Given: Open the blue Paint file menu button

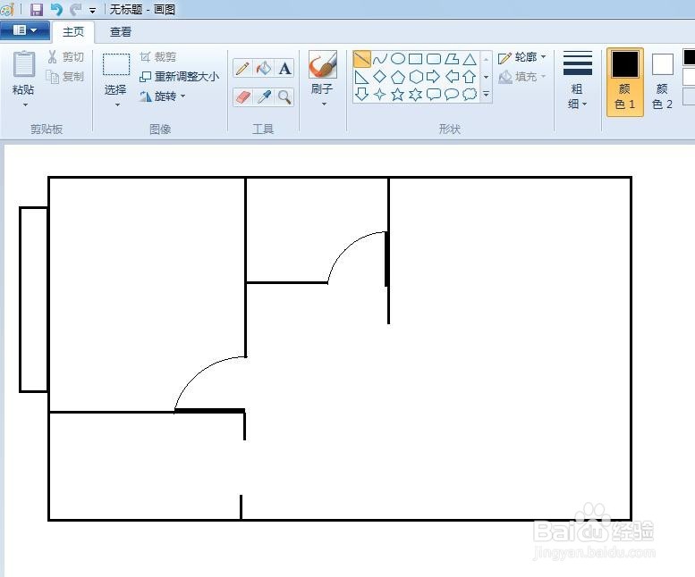Looking at the screenshot, I should [x=25, y=30].
